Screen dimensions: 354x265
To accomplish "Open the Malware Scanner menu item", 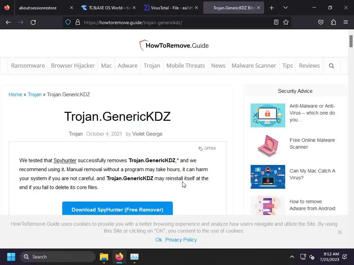I will coord(254,66).
